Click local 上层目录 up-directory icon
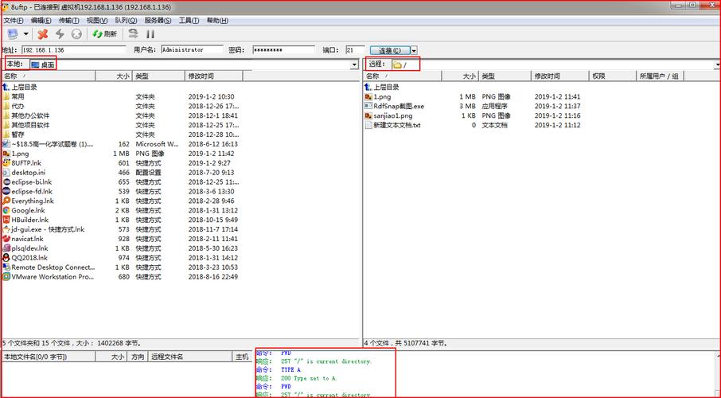Screen dimensions: 721x398 coord(6,87)
